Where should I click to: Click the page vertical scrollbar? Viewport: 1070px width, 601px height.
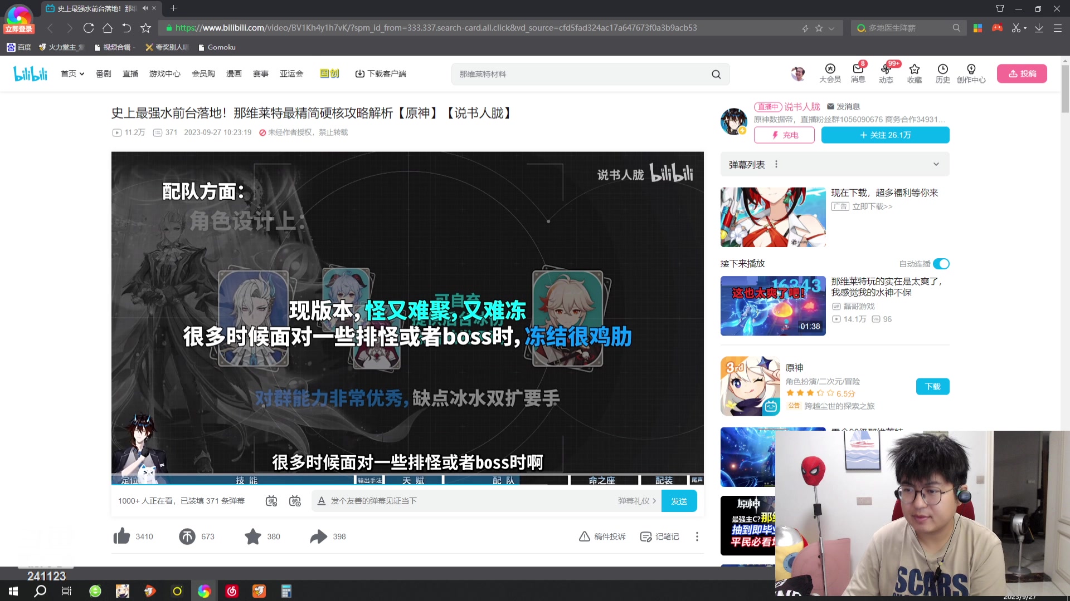(x=1065, y=89)
